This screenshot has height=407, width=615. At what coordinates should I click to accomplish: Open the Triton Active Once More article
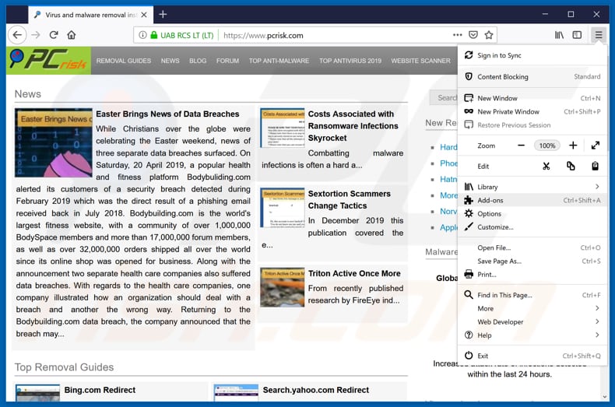[x=354, y=274]
